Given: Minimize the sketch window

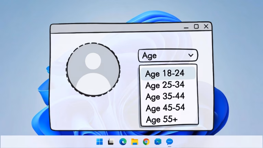Looking at the screenshot, I should (x=186, y=28).
